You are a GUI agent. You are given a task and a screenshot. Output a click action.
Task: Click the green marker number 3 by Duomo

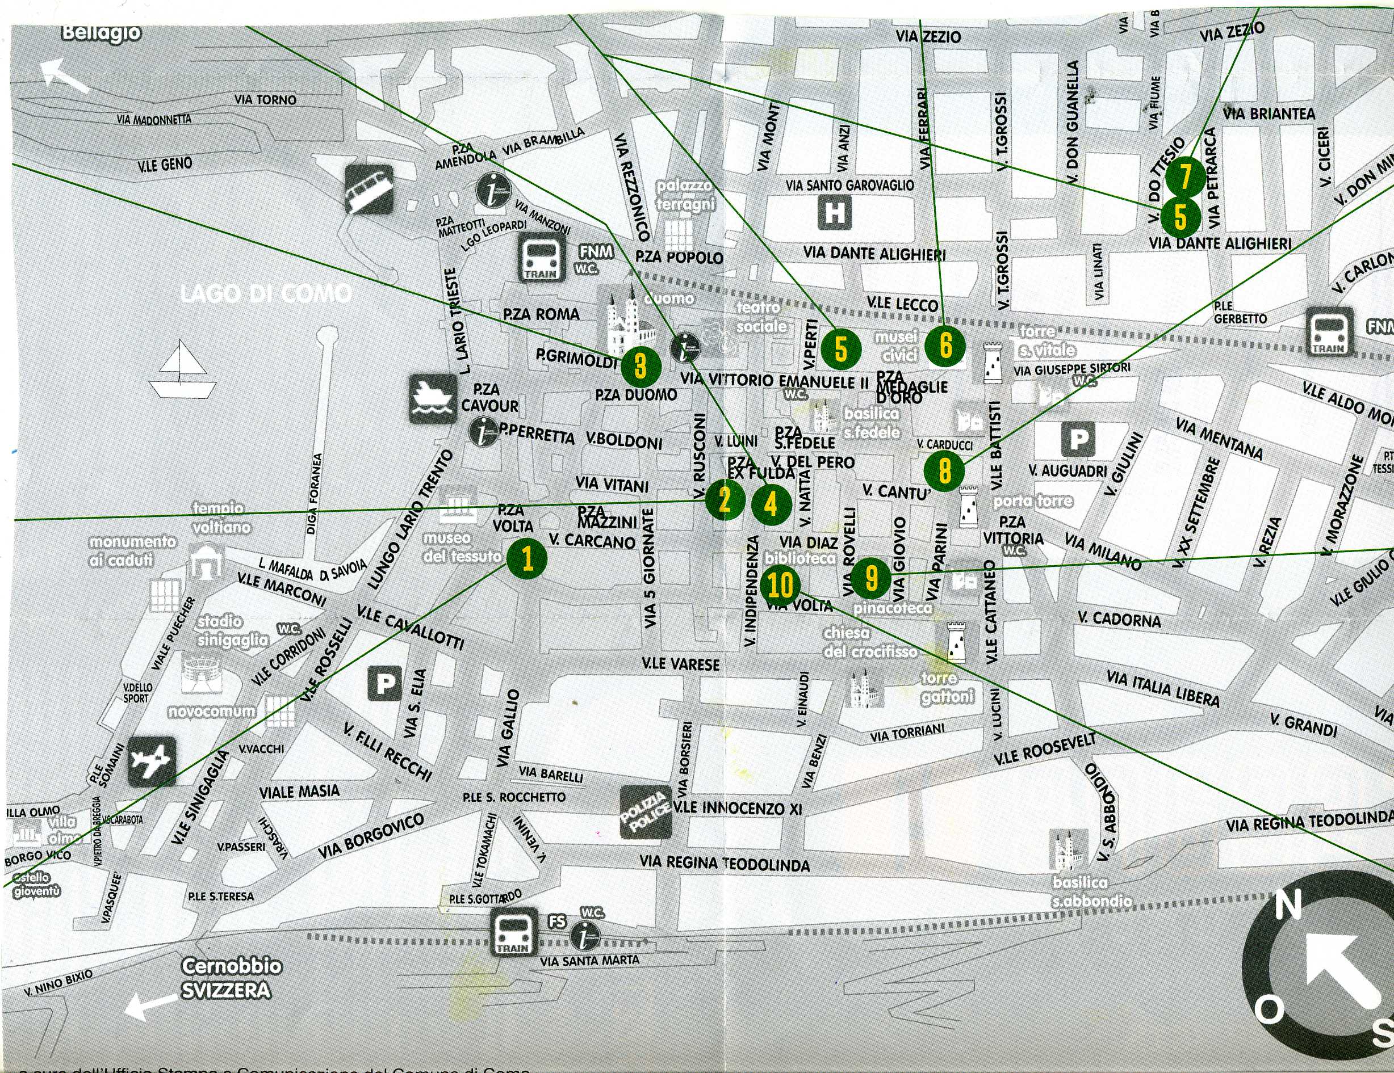click(x=641, y=366)
